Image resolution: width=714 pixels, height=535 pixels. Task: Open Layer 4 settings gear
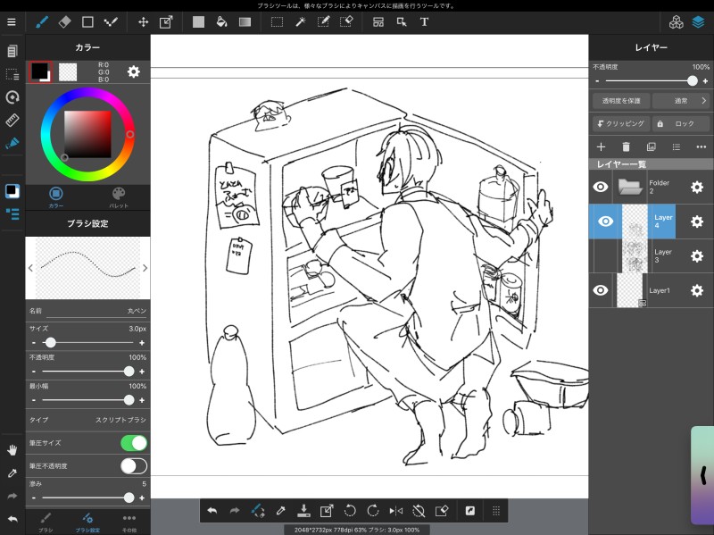click(697, 222)
